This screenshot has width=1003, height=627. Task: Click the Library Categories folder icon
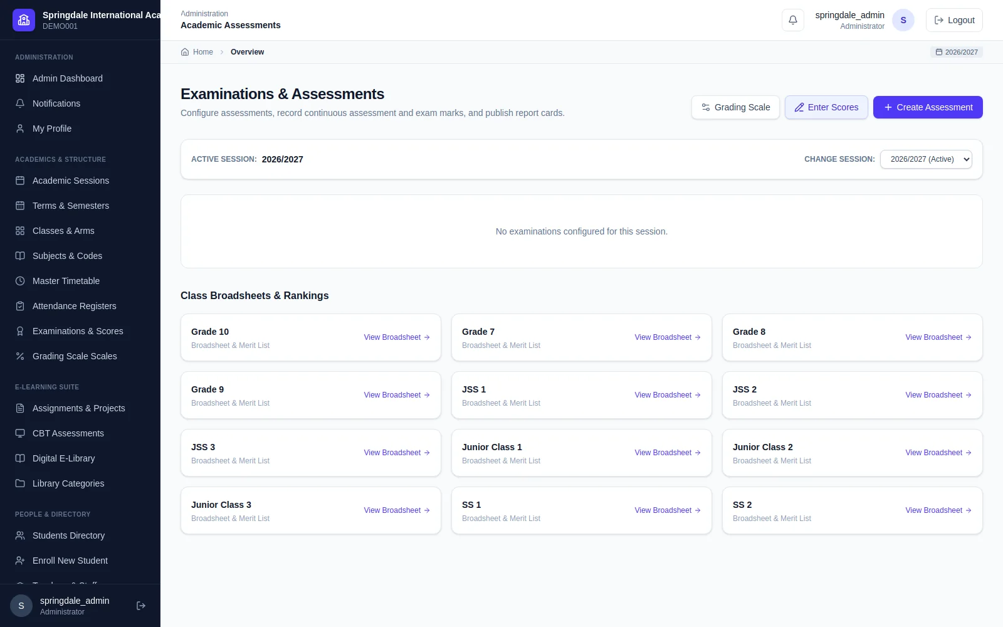pos(20,483)
